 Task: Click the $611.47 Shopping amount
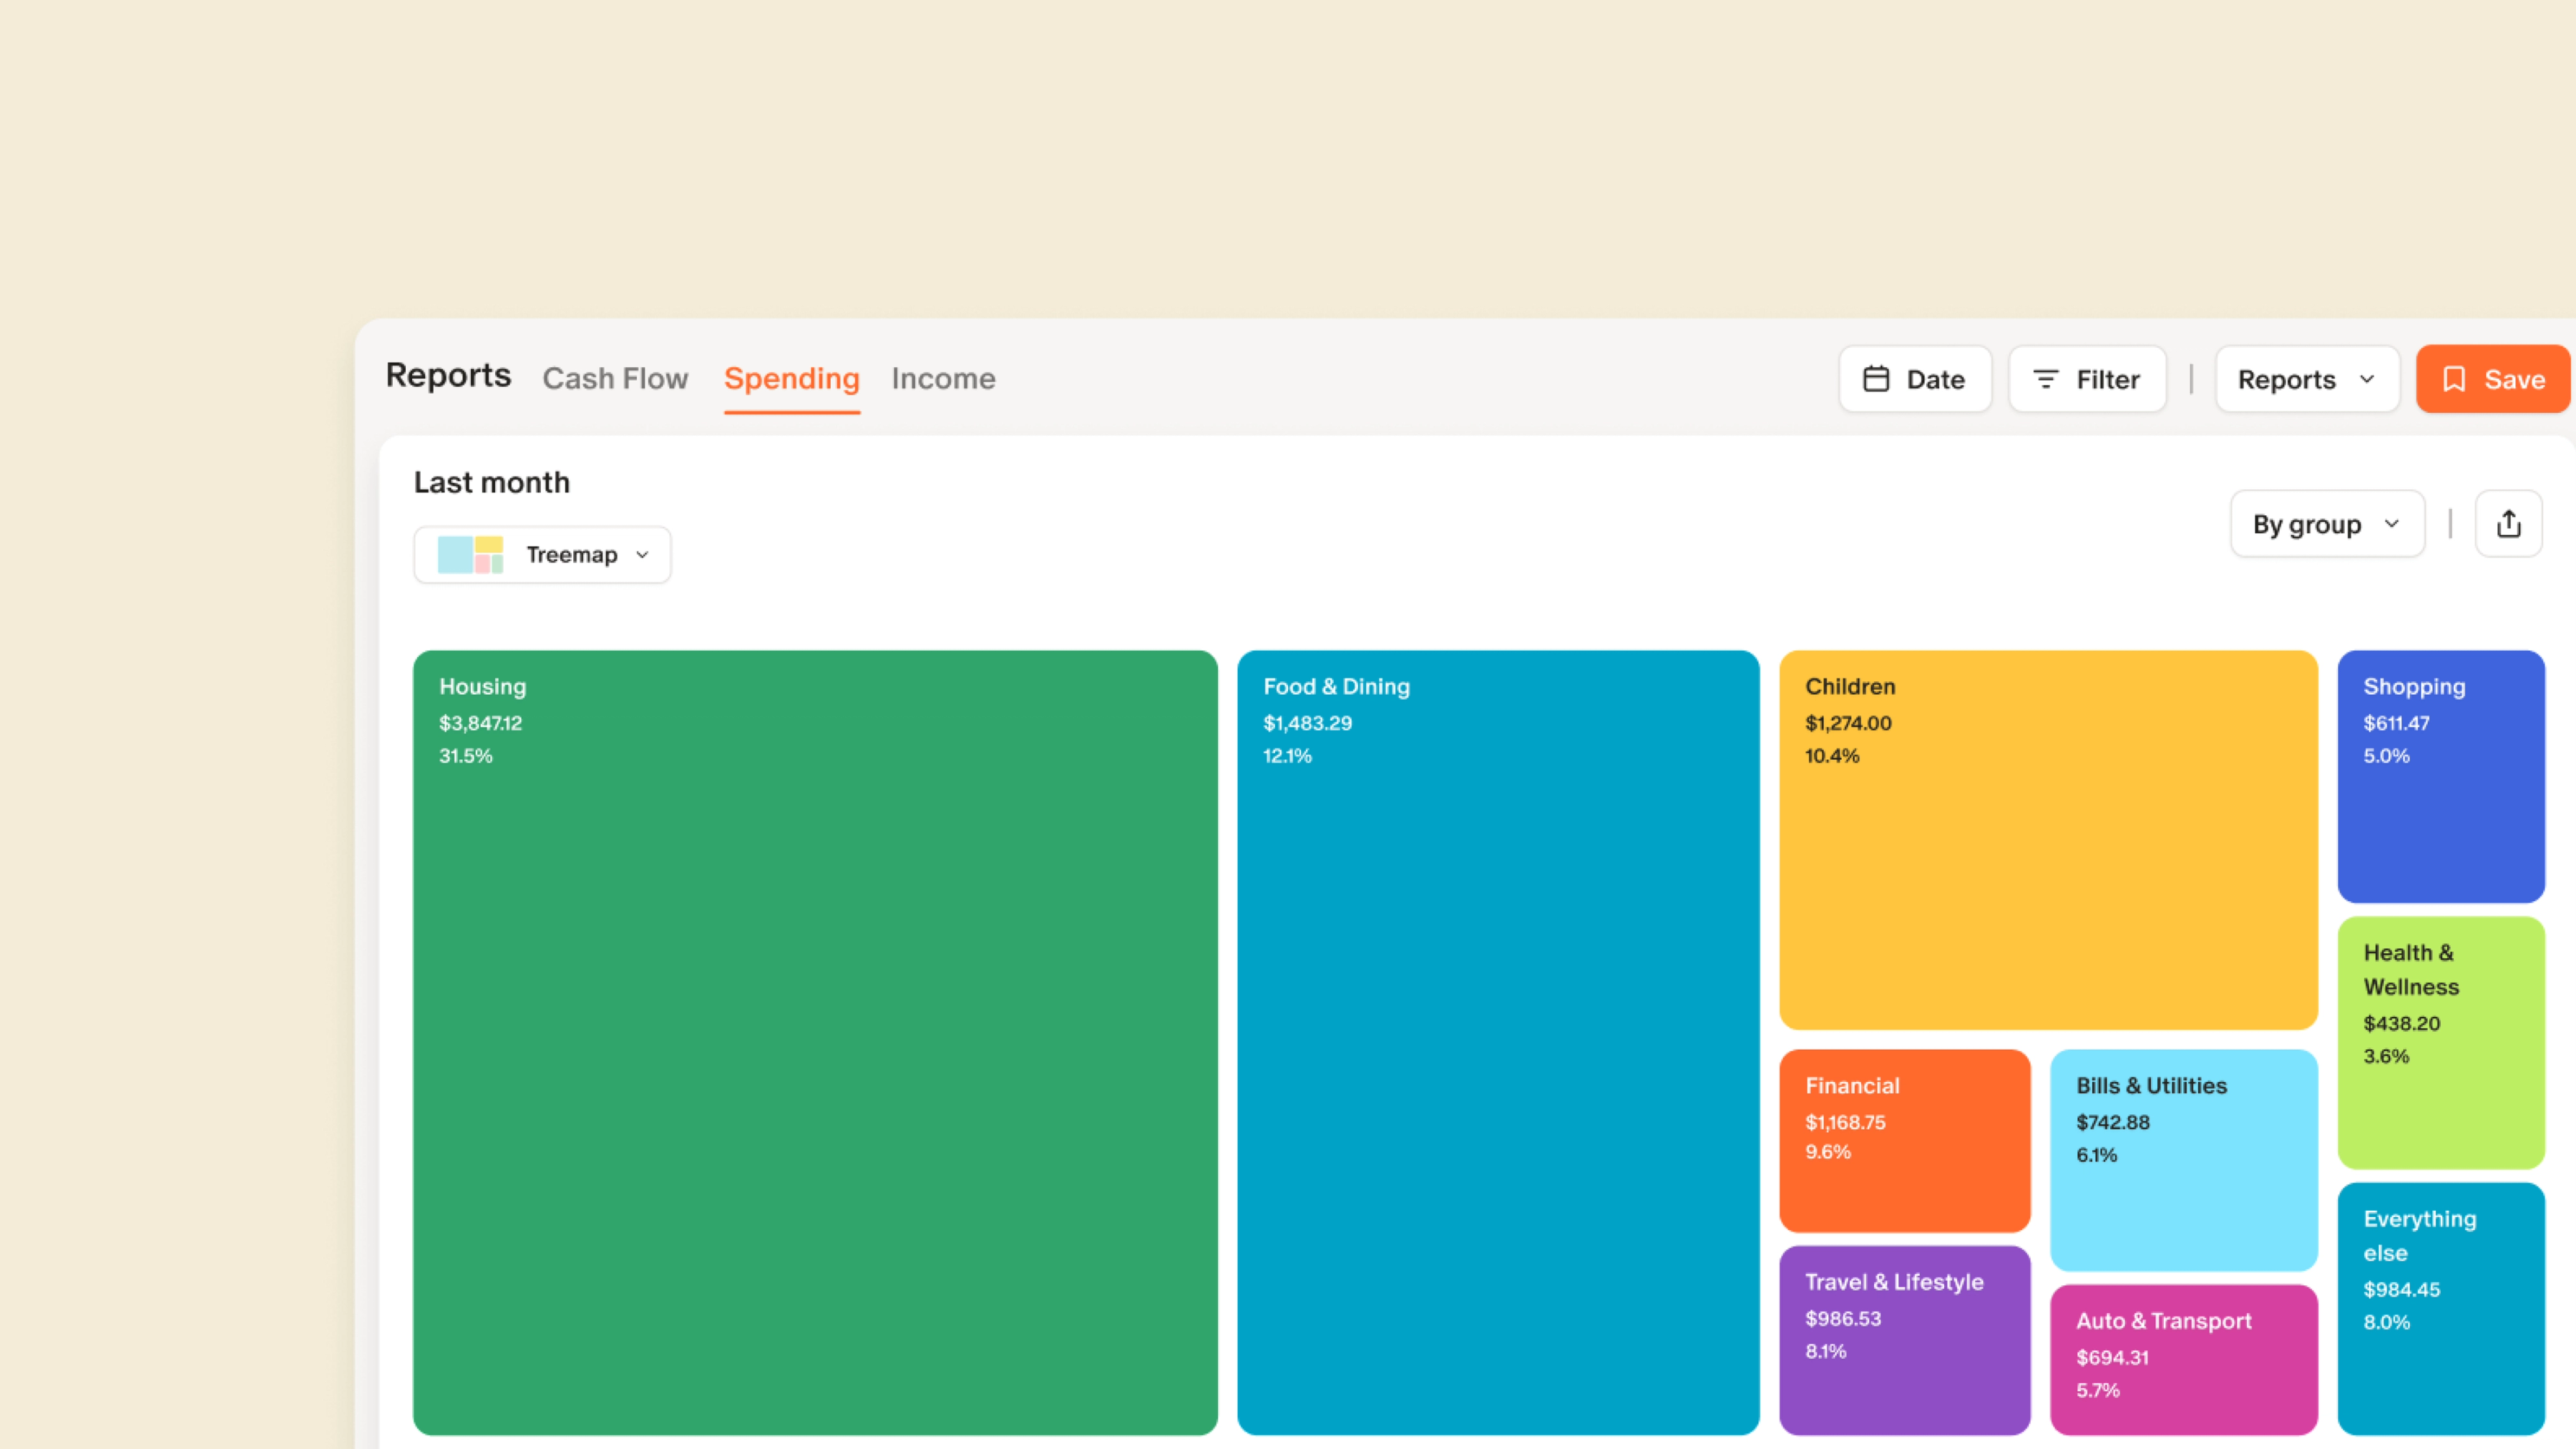(x=2396, y=723)
